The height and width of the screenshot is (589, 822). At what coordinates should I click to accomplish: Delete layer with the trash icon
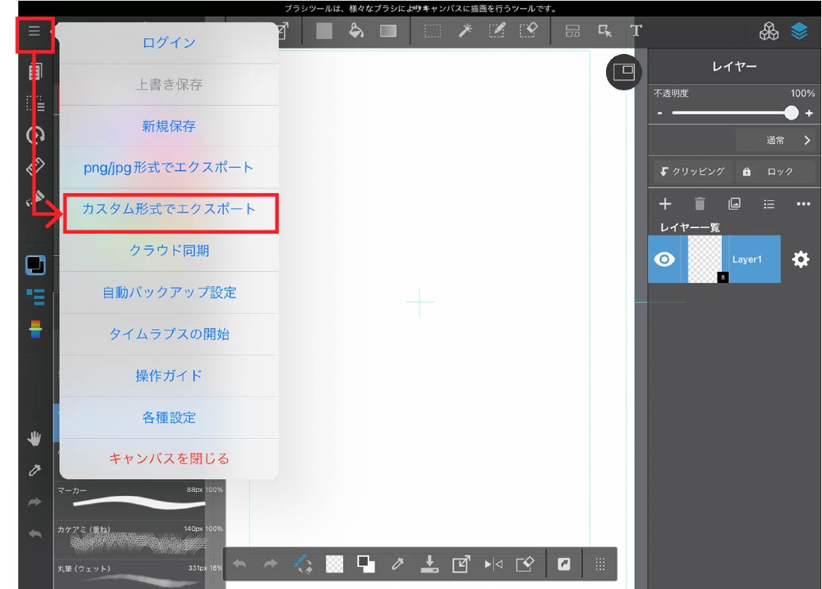coord(699,204)
